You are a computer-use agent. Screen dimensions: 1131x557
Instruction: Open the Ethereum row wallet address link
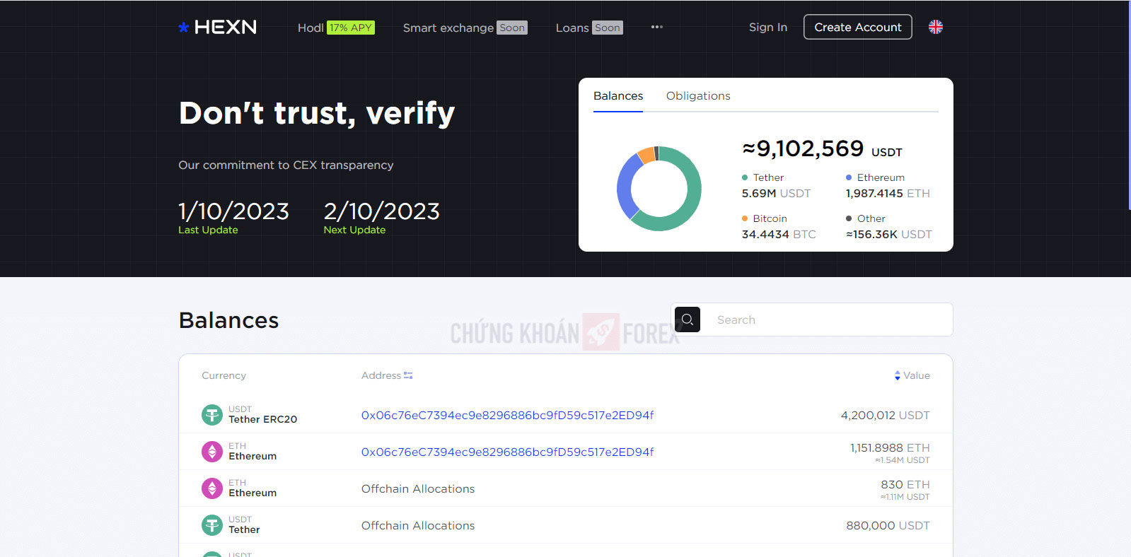[507, 452]
